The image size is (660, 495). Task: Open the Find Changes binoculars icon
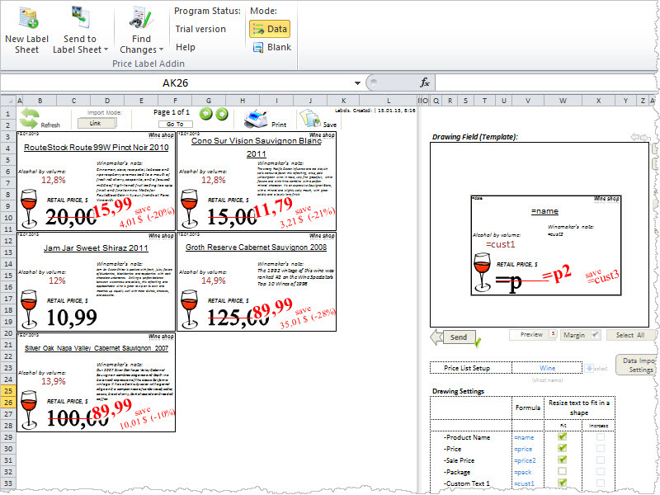(141, 17)
